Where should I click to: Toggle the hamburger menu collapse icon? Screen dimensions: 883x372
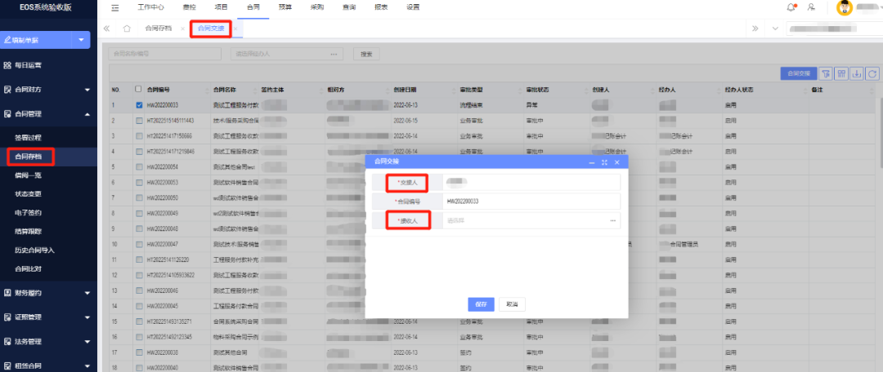(115, 8)
